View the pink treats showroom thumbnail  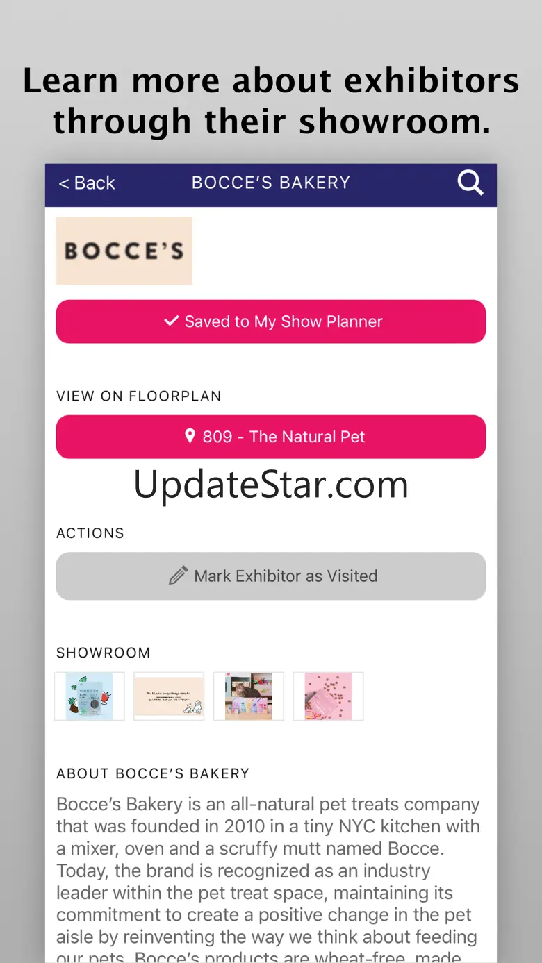click(x=328, y=696)
